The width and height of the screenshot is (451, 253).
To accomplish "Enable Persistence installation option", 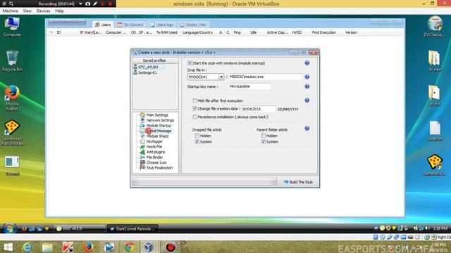I will coord(194,117).
